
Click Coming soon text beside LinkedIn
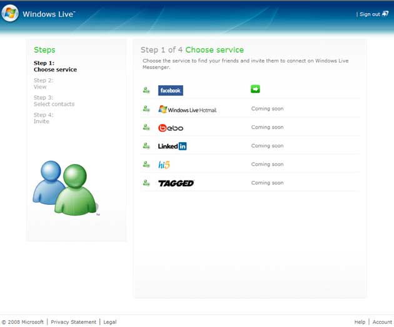tap(268, 146)
